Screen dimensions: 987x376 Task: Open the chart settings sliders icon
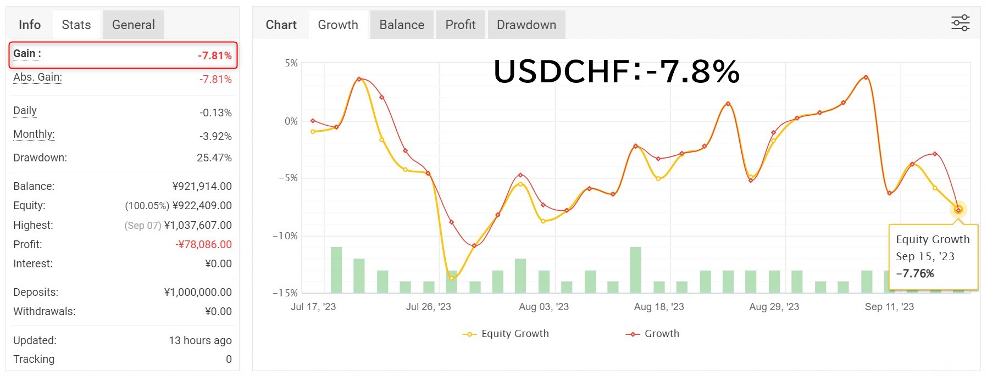[x=960, y=23]
